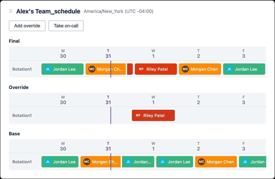This screenshot has height=179, width=275.
Task: Click the F 3 date header in Override
Action: 243,100
